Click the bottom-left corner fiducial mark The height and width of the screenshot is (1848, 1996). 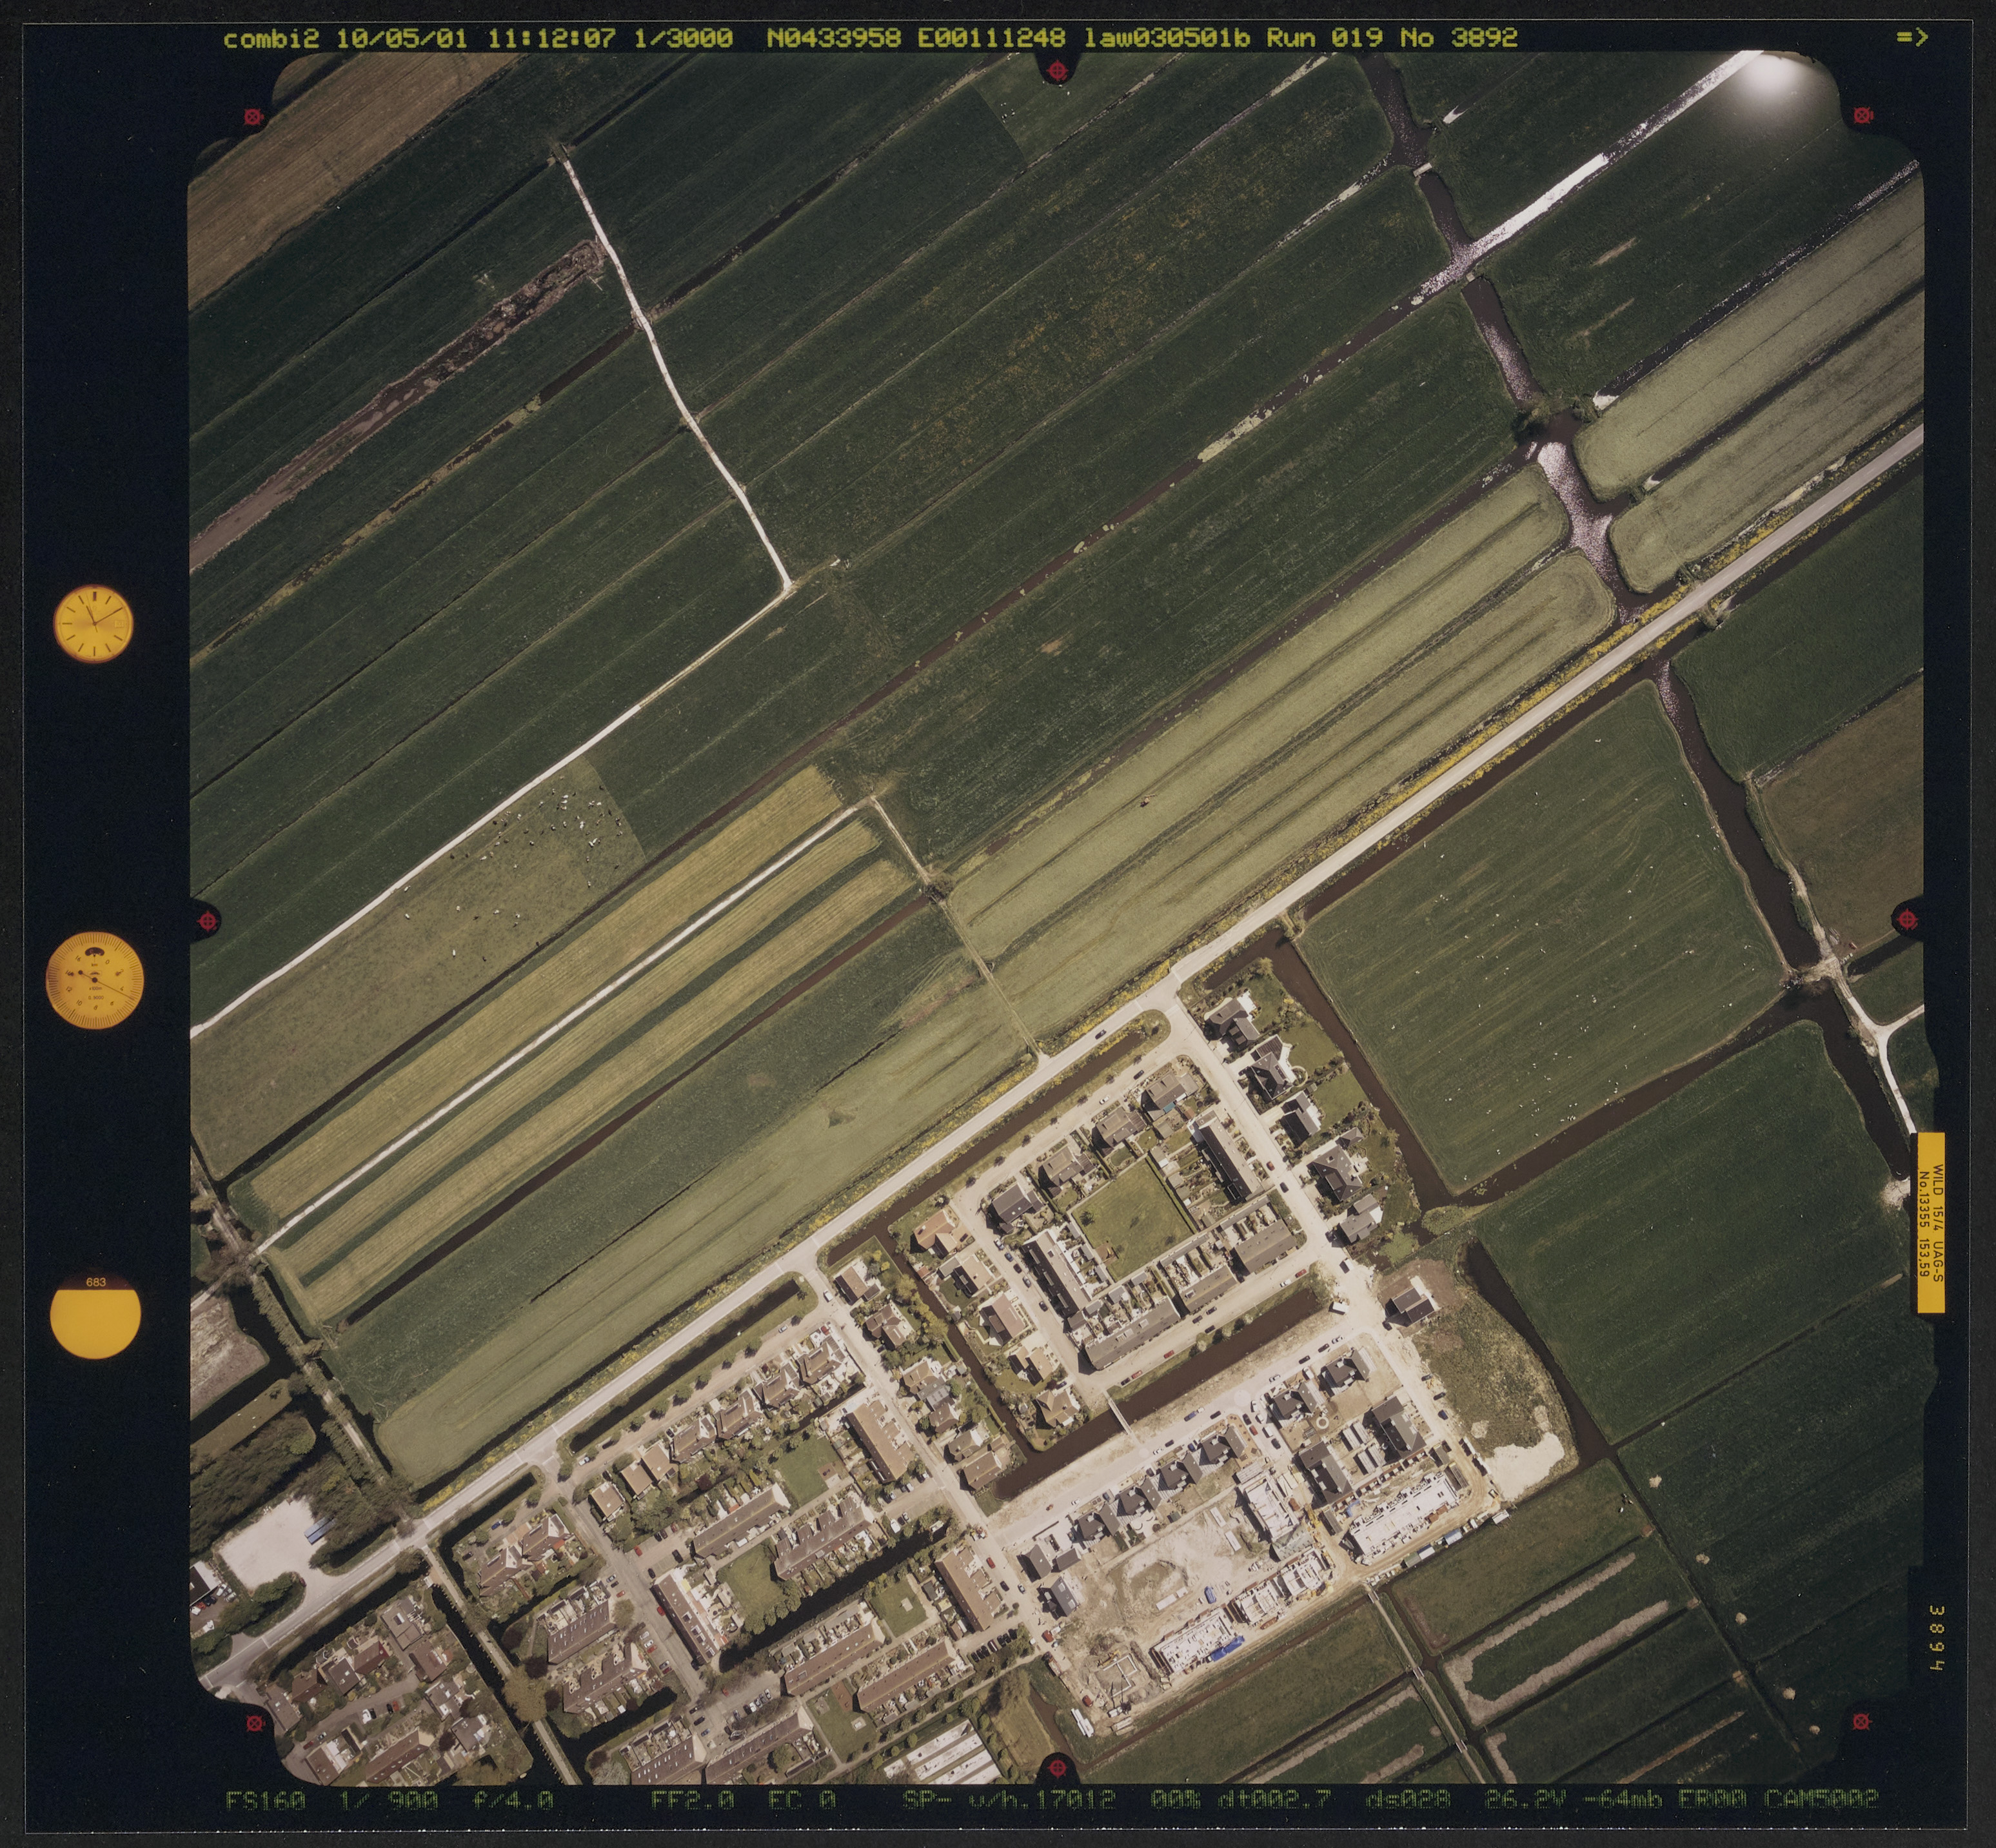[254, 1723]
